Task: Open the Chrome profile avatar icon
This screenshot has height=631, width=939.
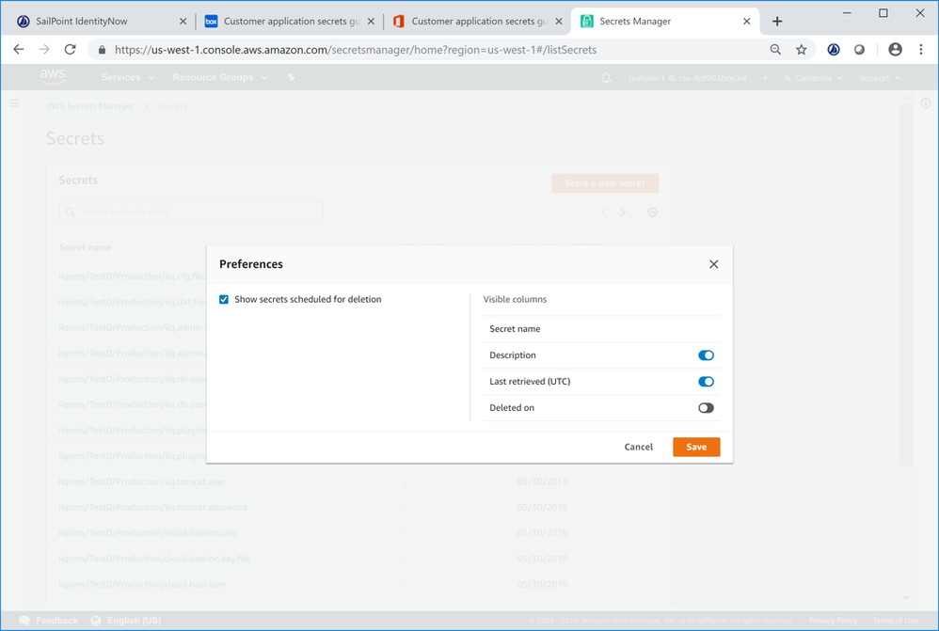Action: point(895,50)
